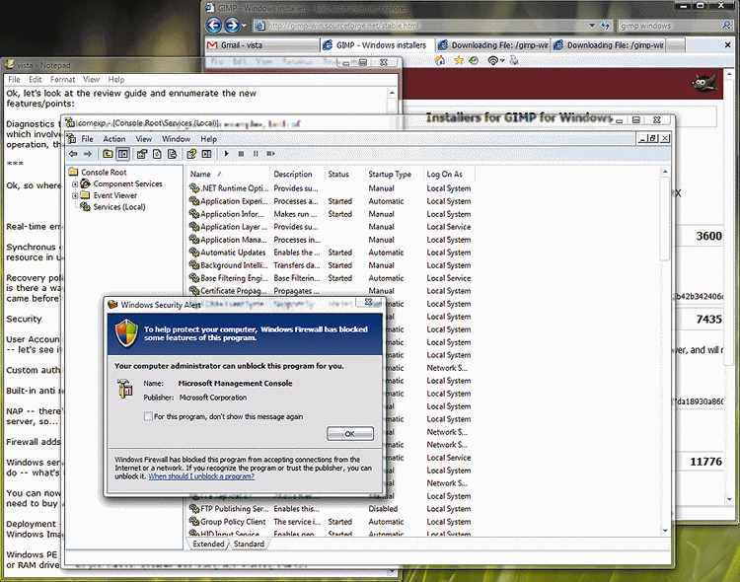Click scroll-down arrow of services list

point(665,531)
